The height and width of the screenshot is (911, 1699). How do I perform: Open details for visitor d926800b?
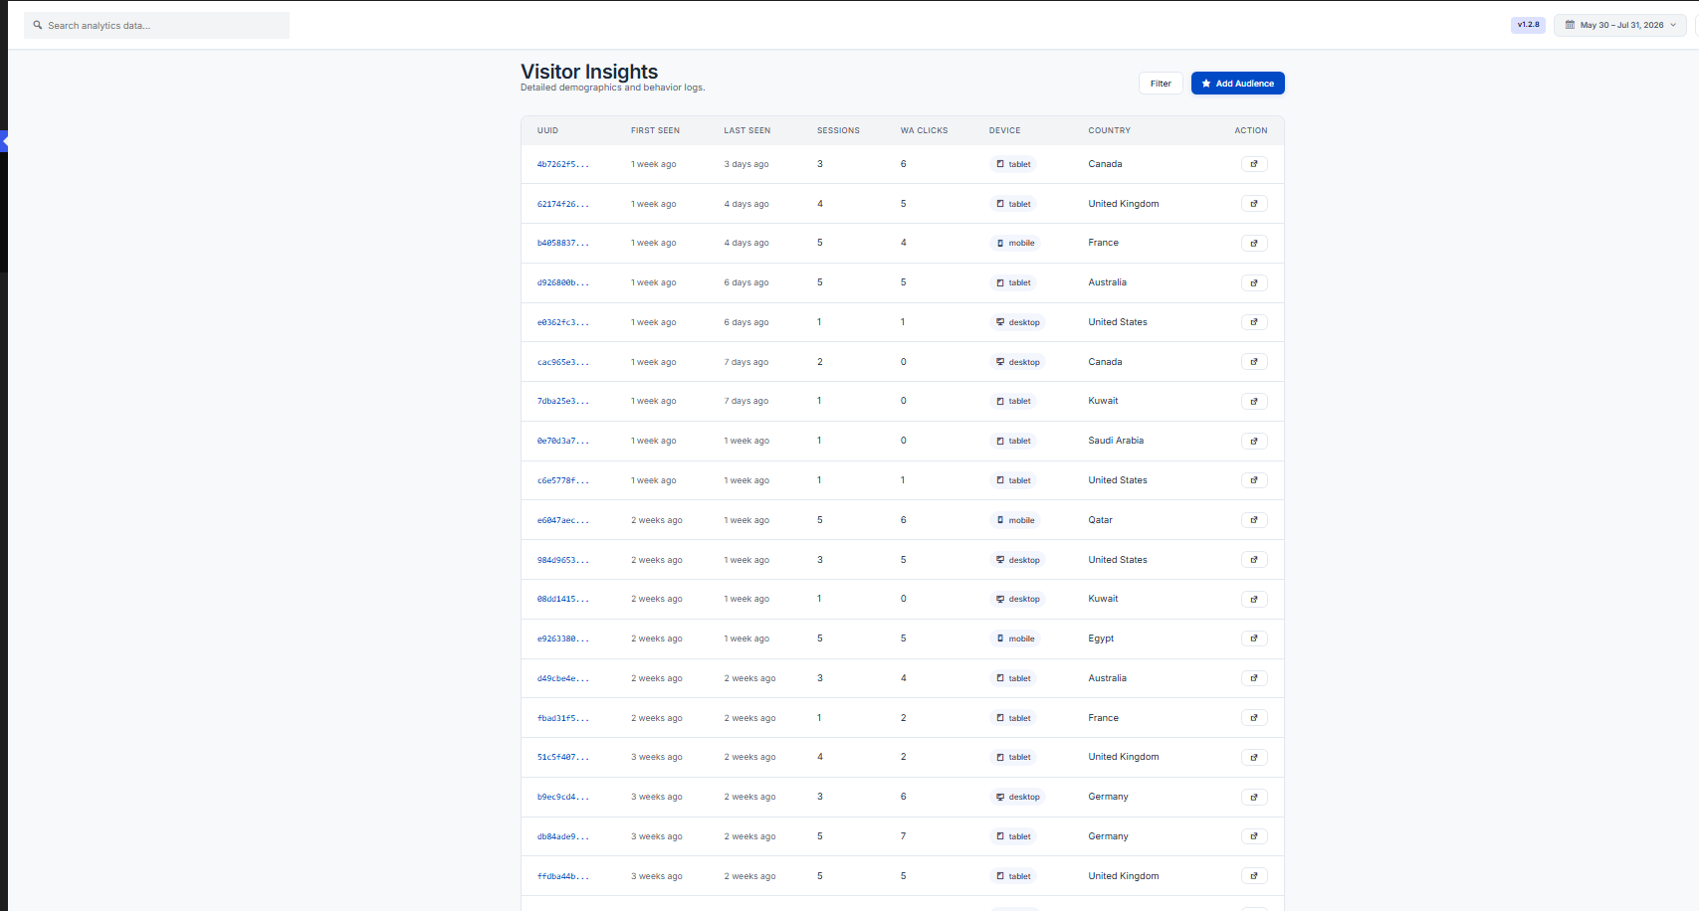tap(1254, 282)
